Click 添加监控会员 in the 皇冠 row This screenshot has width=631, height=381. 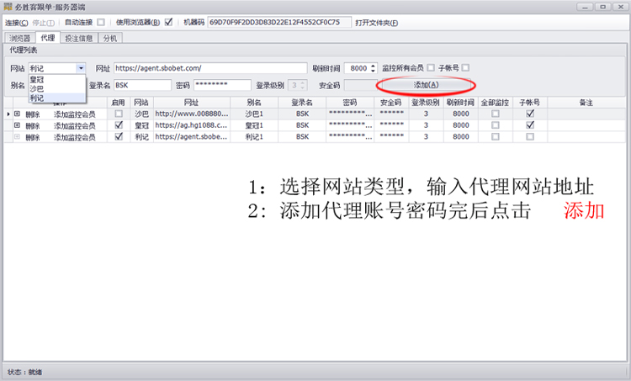pos(76,124)
